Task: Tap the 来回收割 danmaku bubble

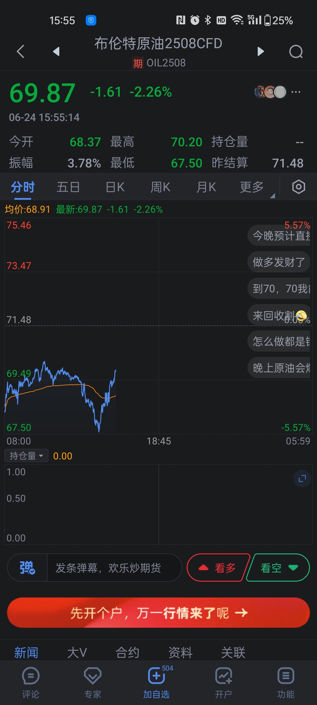Action: [279, 315]
